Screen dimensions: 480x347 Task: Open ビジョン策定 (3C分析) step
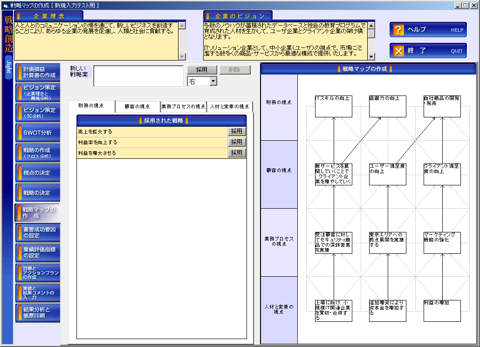[x=38, y=113]
